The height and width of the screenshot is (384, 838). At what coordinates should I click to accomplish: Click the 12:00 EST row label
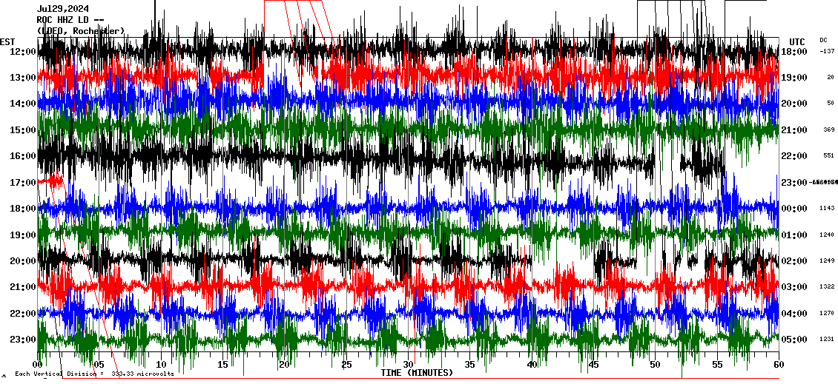pyautogui.click(x=23, y=52)
